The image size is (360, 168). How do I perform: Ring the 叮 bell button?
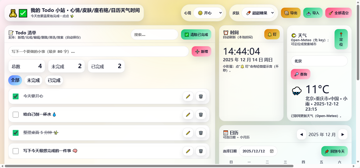pos(272,34)
